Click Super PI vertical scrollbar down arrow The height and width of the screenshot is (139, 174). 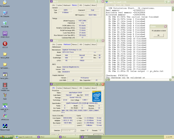[173, 77]
